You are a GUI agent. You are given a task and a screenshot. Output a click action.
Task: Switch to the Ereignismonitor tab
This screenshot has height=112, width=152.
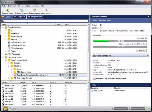coord(35,17)
